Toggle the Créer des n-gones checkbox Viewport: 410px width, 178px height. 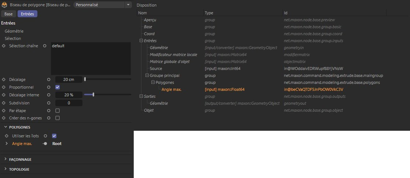point(58,118)
